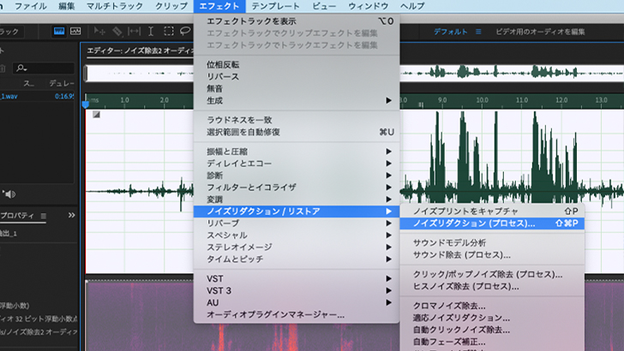This screenshot has height=351, width=624.
Task: Select the Slip tool
Action: (x=134, y=32)
